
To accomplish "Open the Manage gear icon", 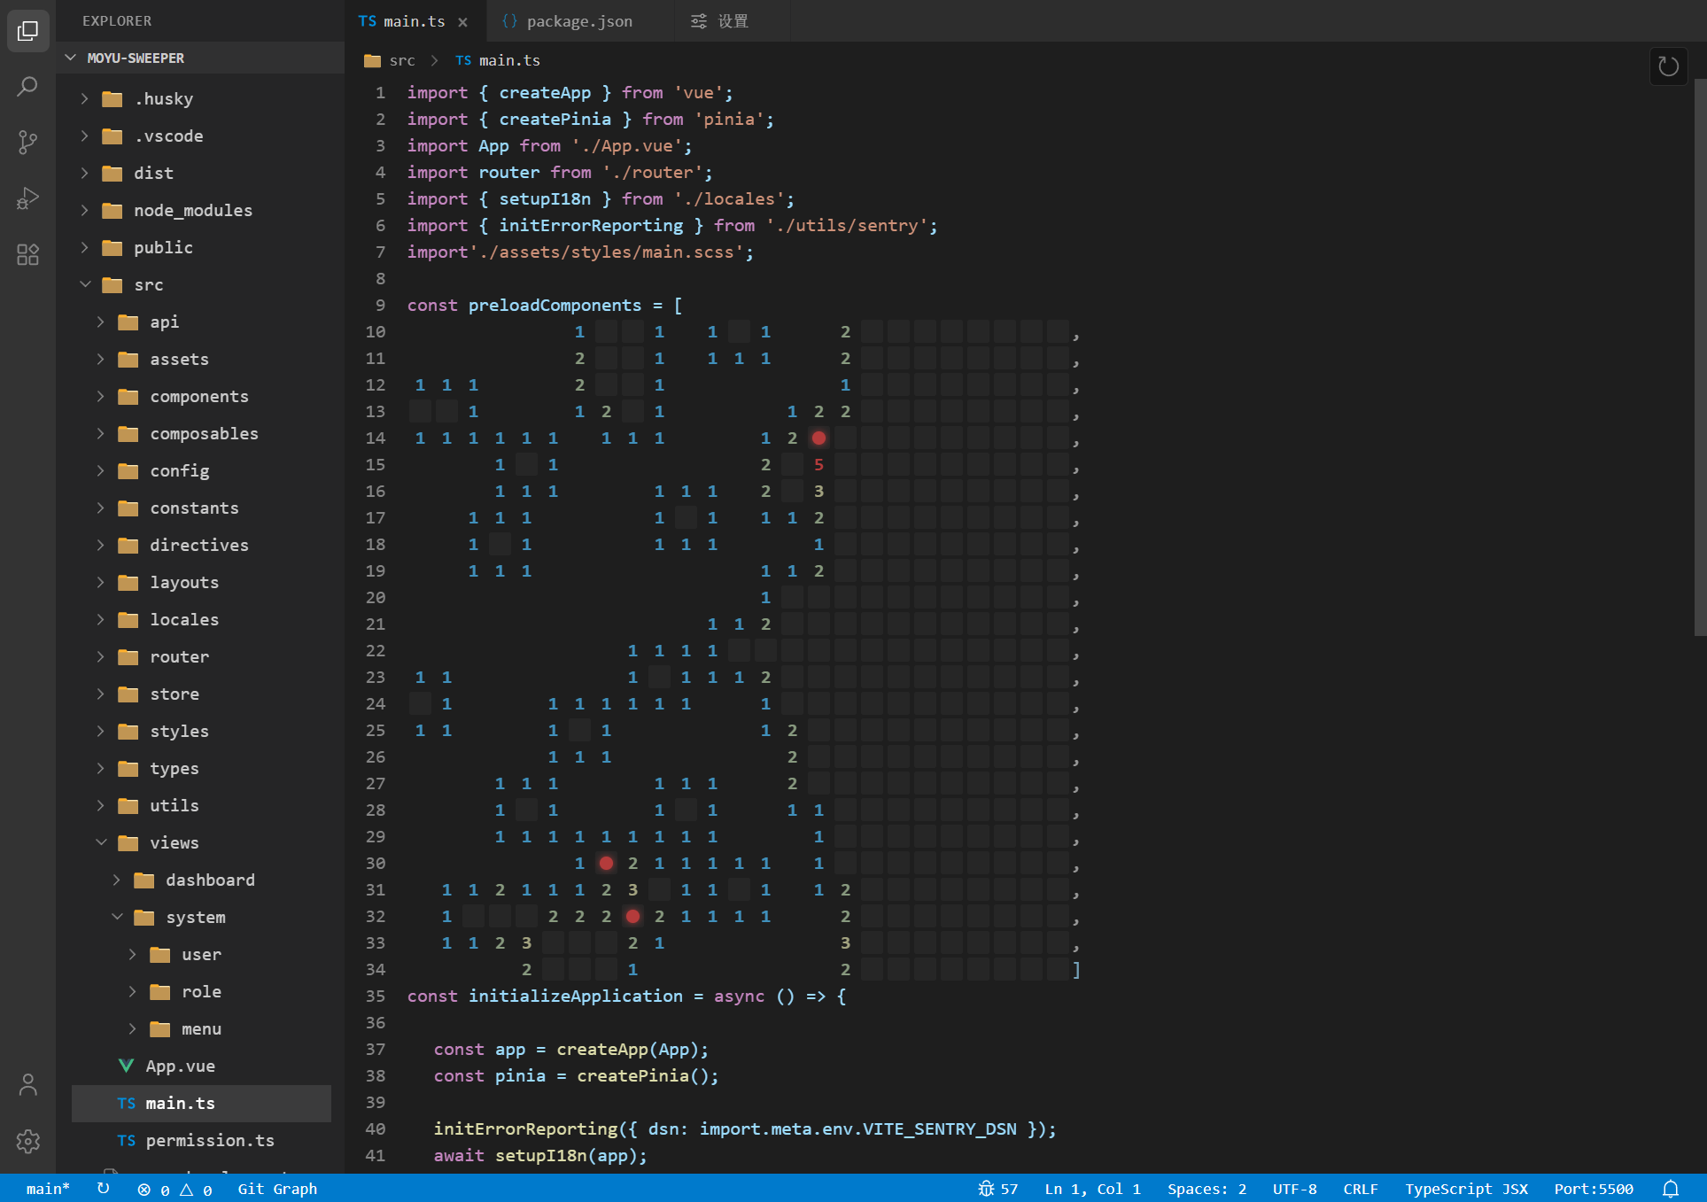I will [27, 1141].
